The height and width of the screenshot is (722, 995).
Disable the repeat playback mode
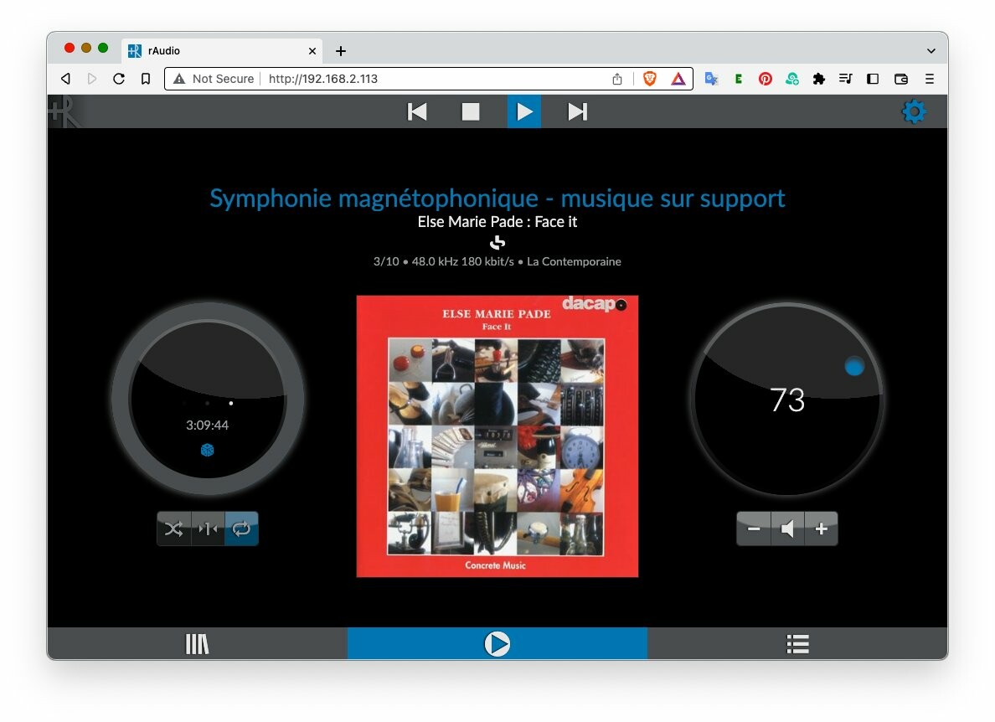241,529
